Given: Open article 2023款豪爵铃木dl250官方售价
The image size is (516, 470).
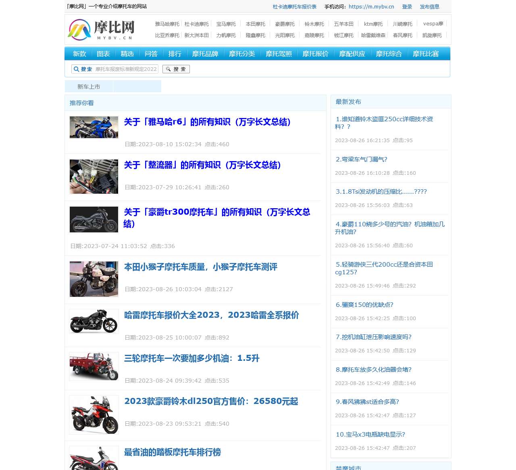Looking at the screenshot, I should coord(211,402).
